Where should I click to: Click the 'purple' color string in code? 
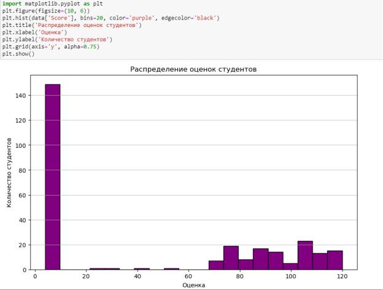pyautogui.click(x=142, y=18)
